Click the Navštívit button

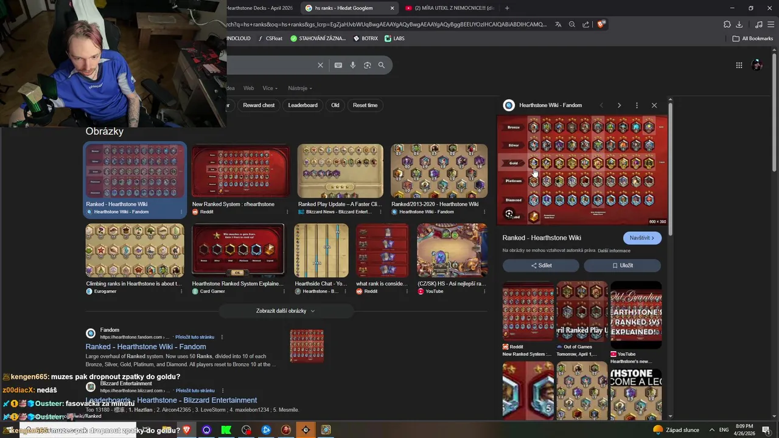tap(642, 238)
